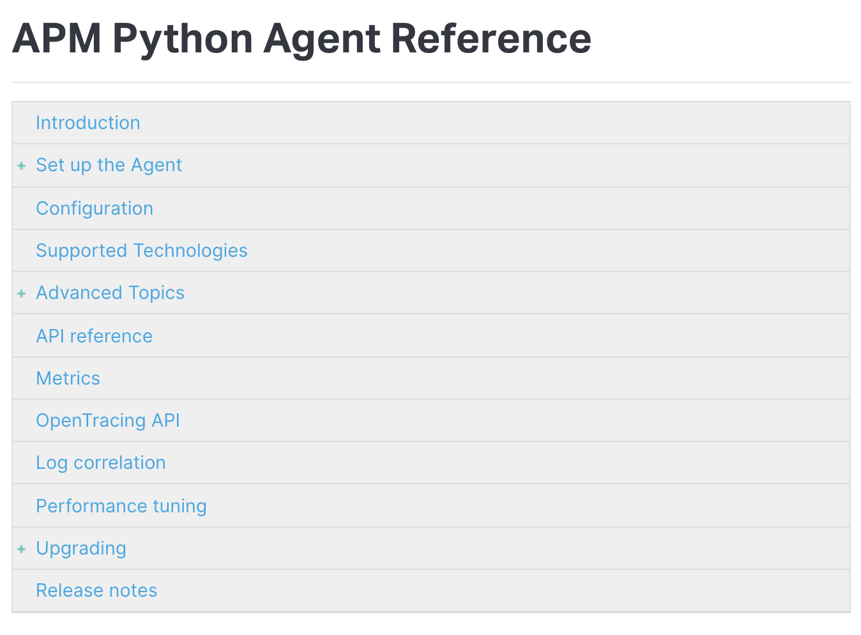Expand the Upgrading section plus icon
The image size is (861, 635).
pos(22,549)
